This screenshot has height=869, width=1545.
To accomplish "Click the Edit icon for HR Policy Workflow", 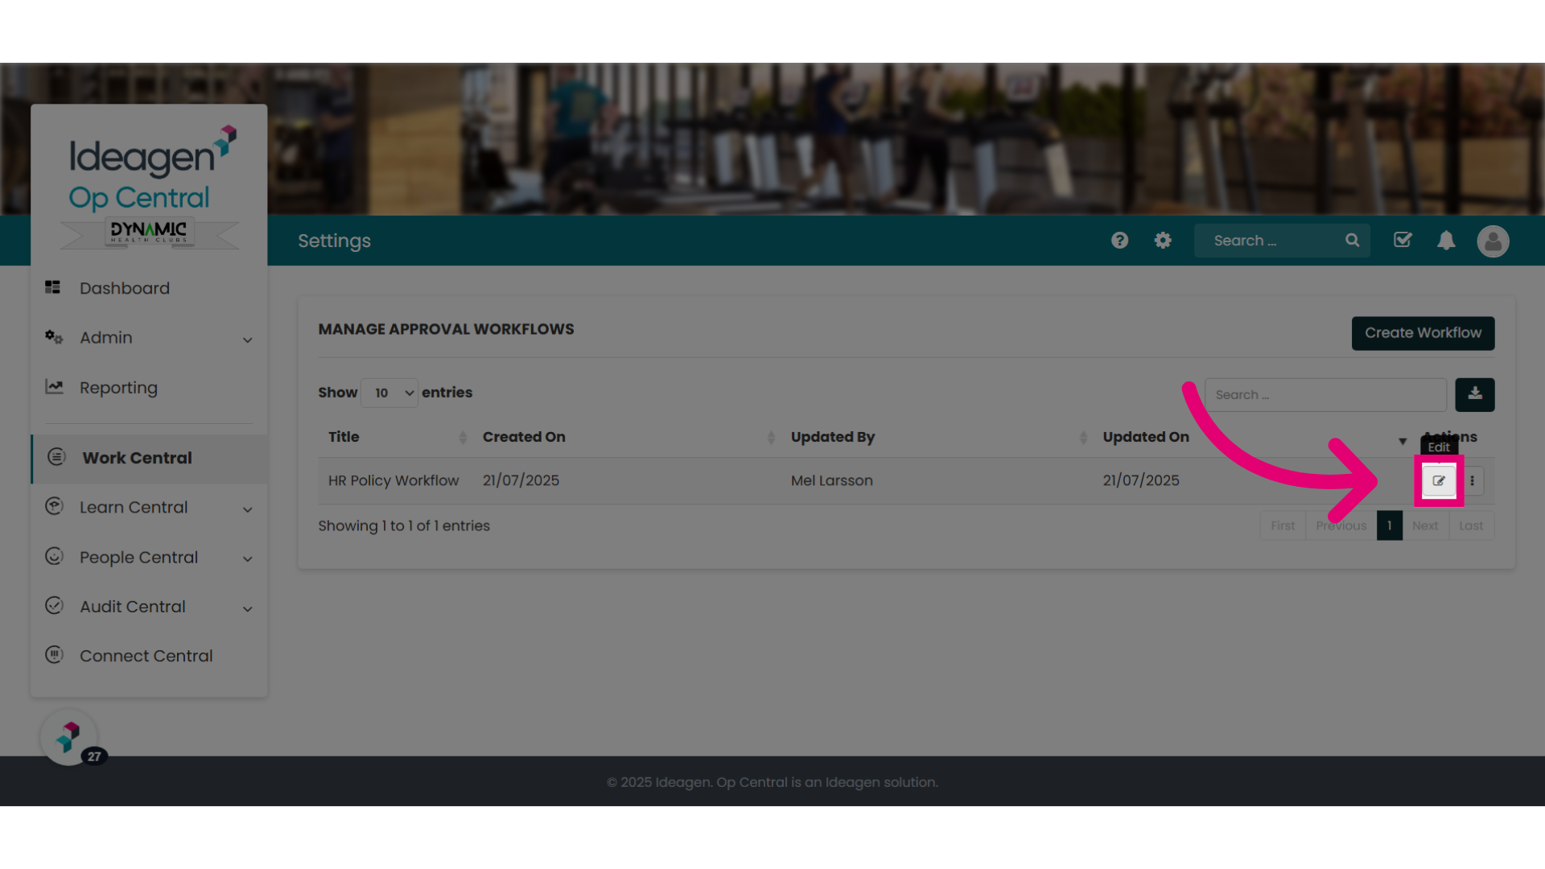I will pos(1439,481).
